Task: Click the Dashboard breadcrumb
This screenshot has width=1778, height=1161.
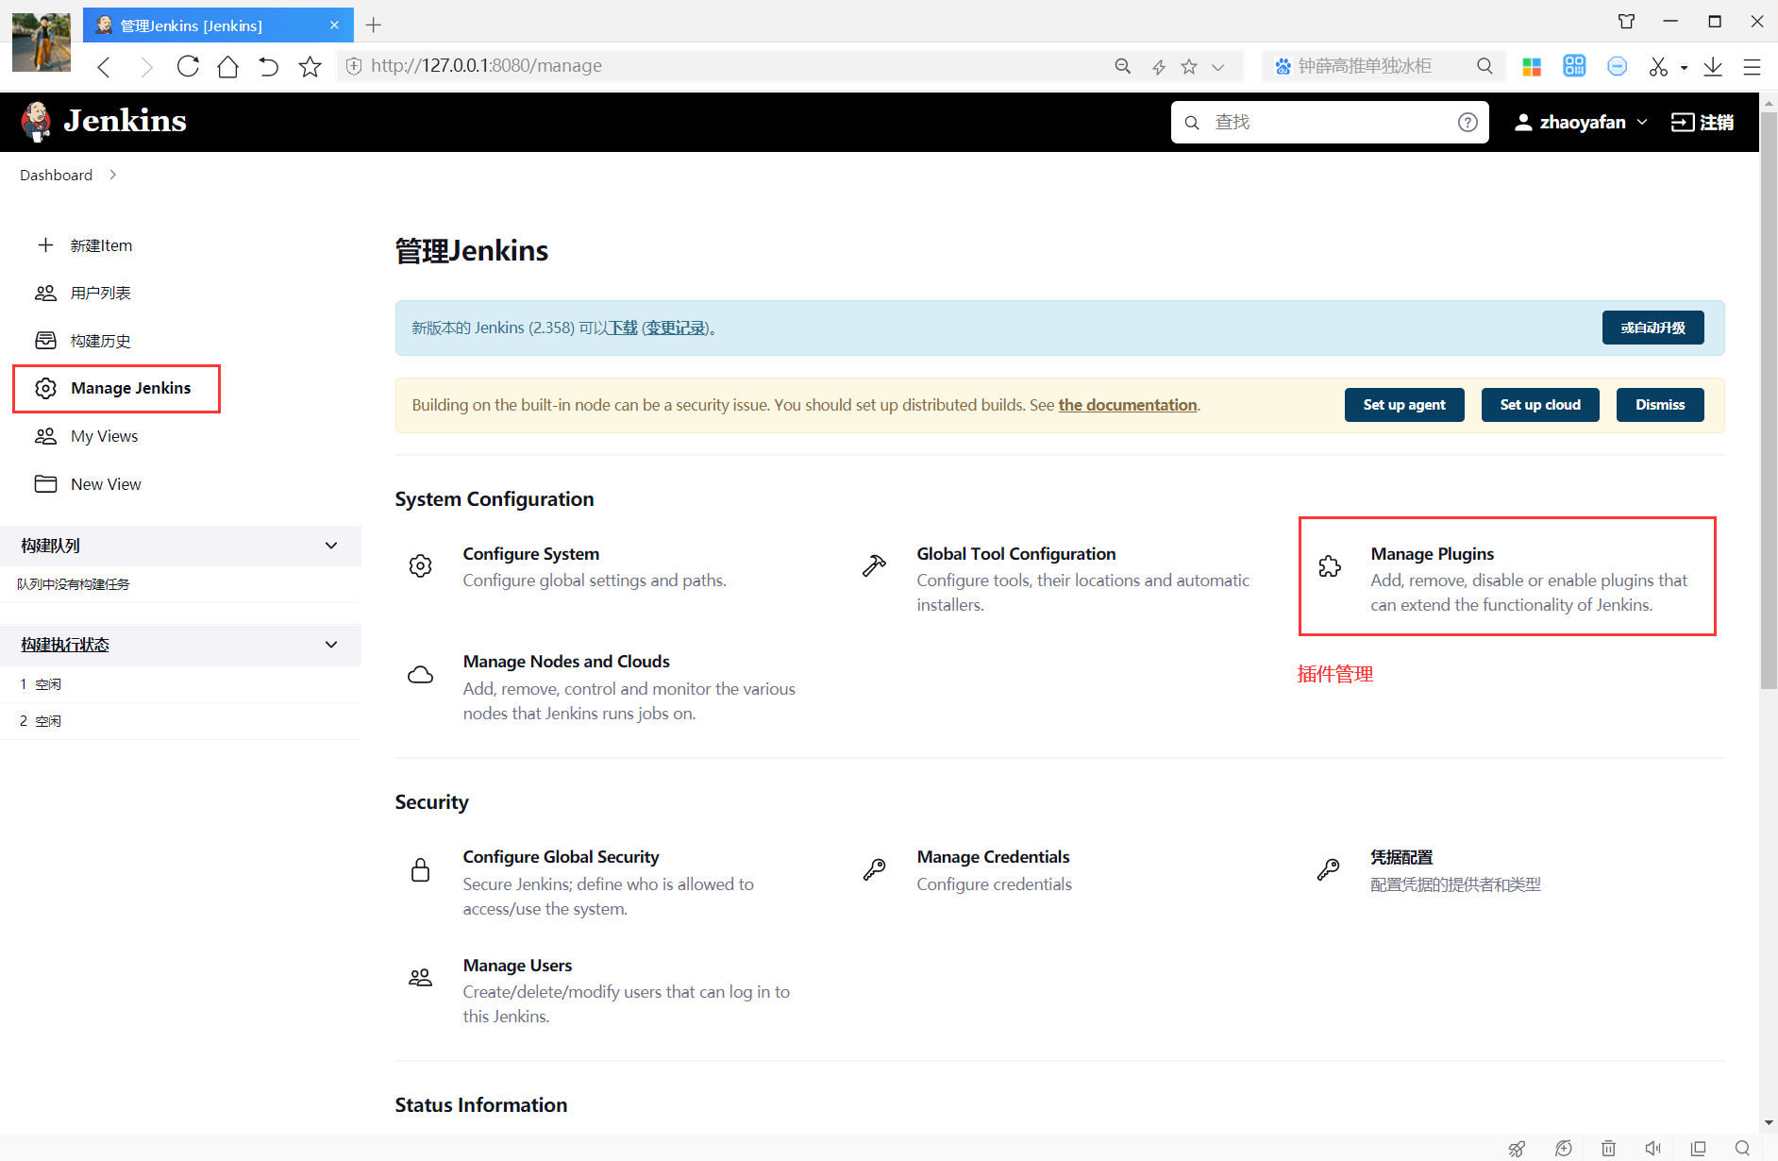Action: (57, 175)
